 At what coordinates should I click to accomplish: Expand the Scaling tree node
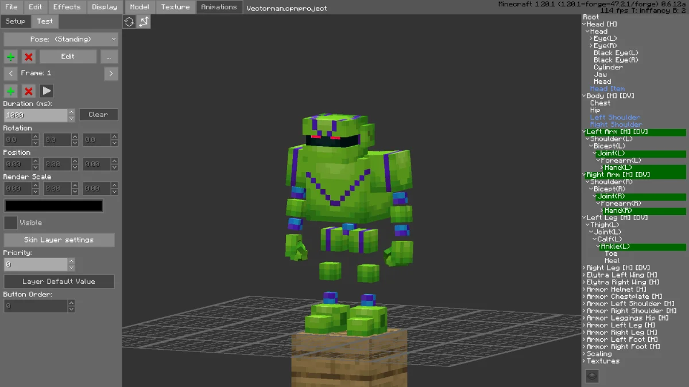pyautogui.click(x=584, y=354)
